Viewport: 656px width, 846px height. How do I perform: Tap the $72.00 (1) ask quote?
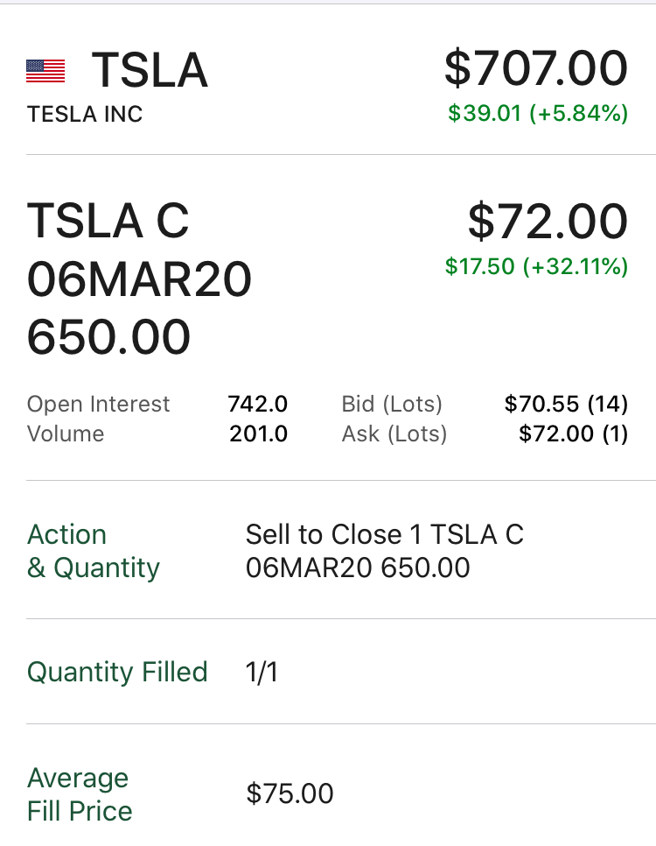573,434
